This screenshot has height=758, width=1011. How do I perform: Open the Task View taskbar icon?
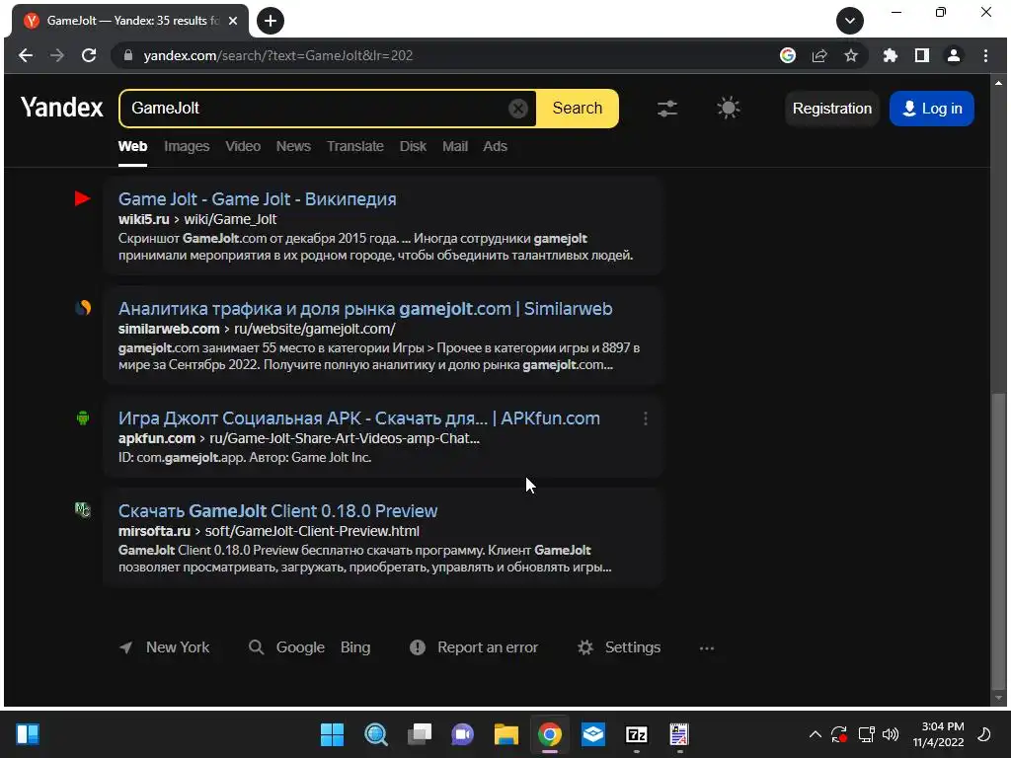pyautogui.click(x=419, y=734)
